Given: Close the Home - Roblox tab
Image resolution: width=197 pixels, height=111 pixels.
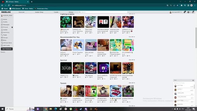Looking at the screenshot, I should tap(28, 2).
